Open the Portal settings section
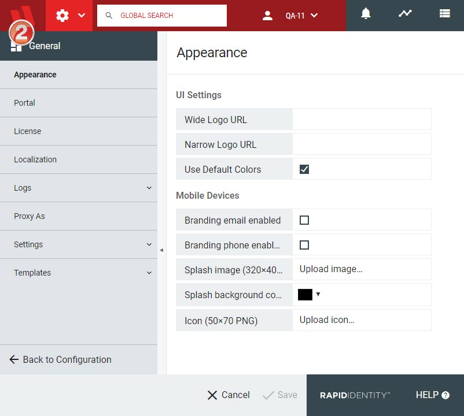The height and width of the screenshot is (416, 464). (x=79, y=103)
